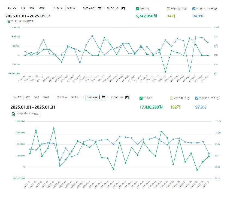The height and width of the screenshot is (203, 227).
Task: Open end date calendar in top panel
Action: 123,8
